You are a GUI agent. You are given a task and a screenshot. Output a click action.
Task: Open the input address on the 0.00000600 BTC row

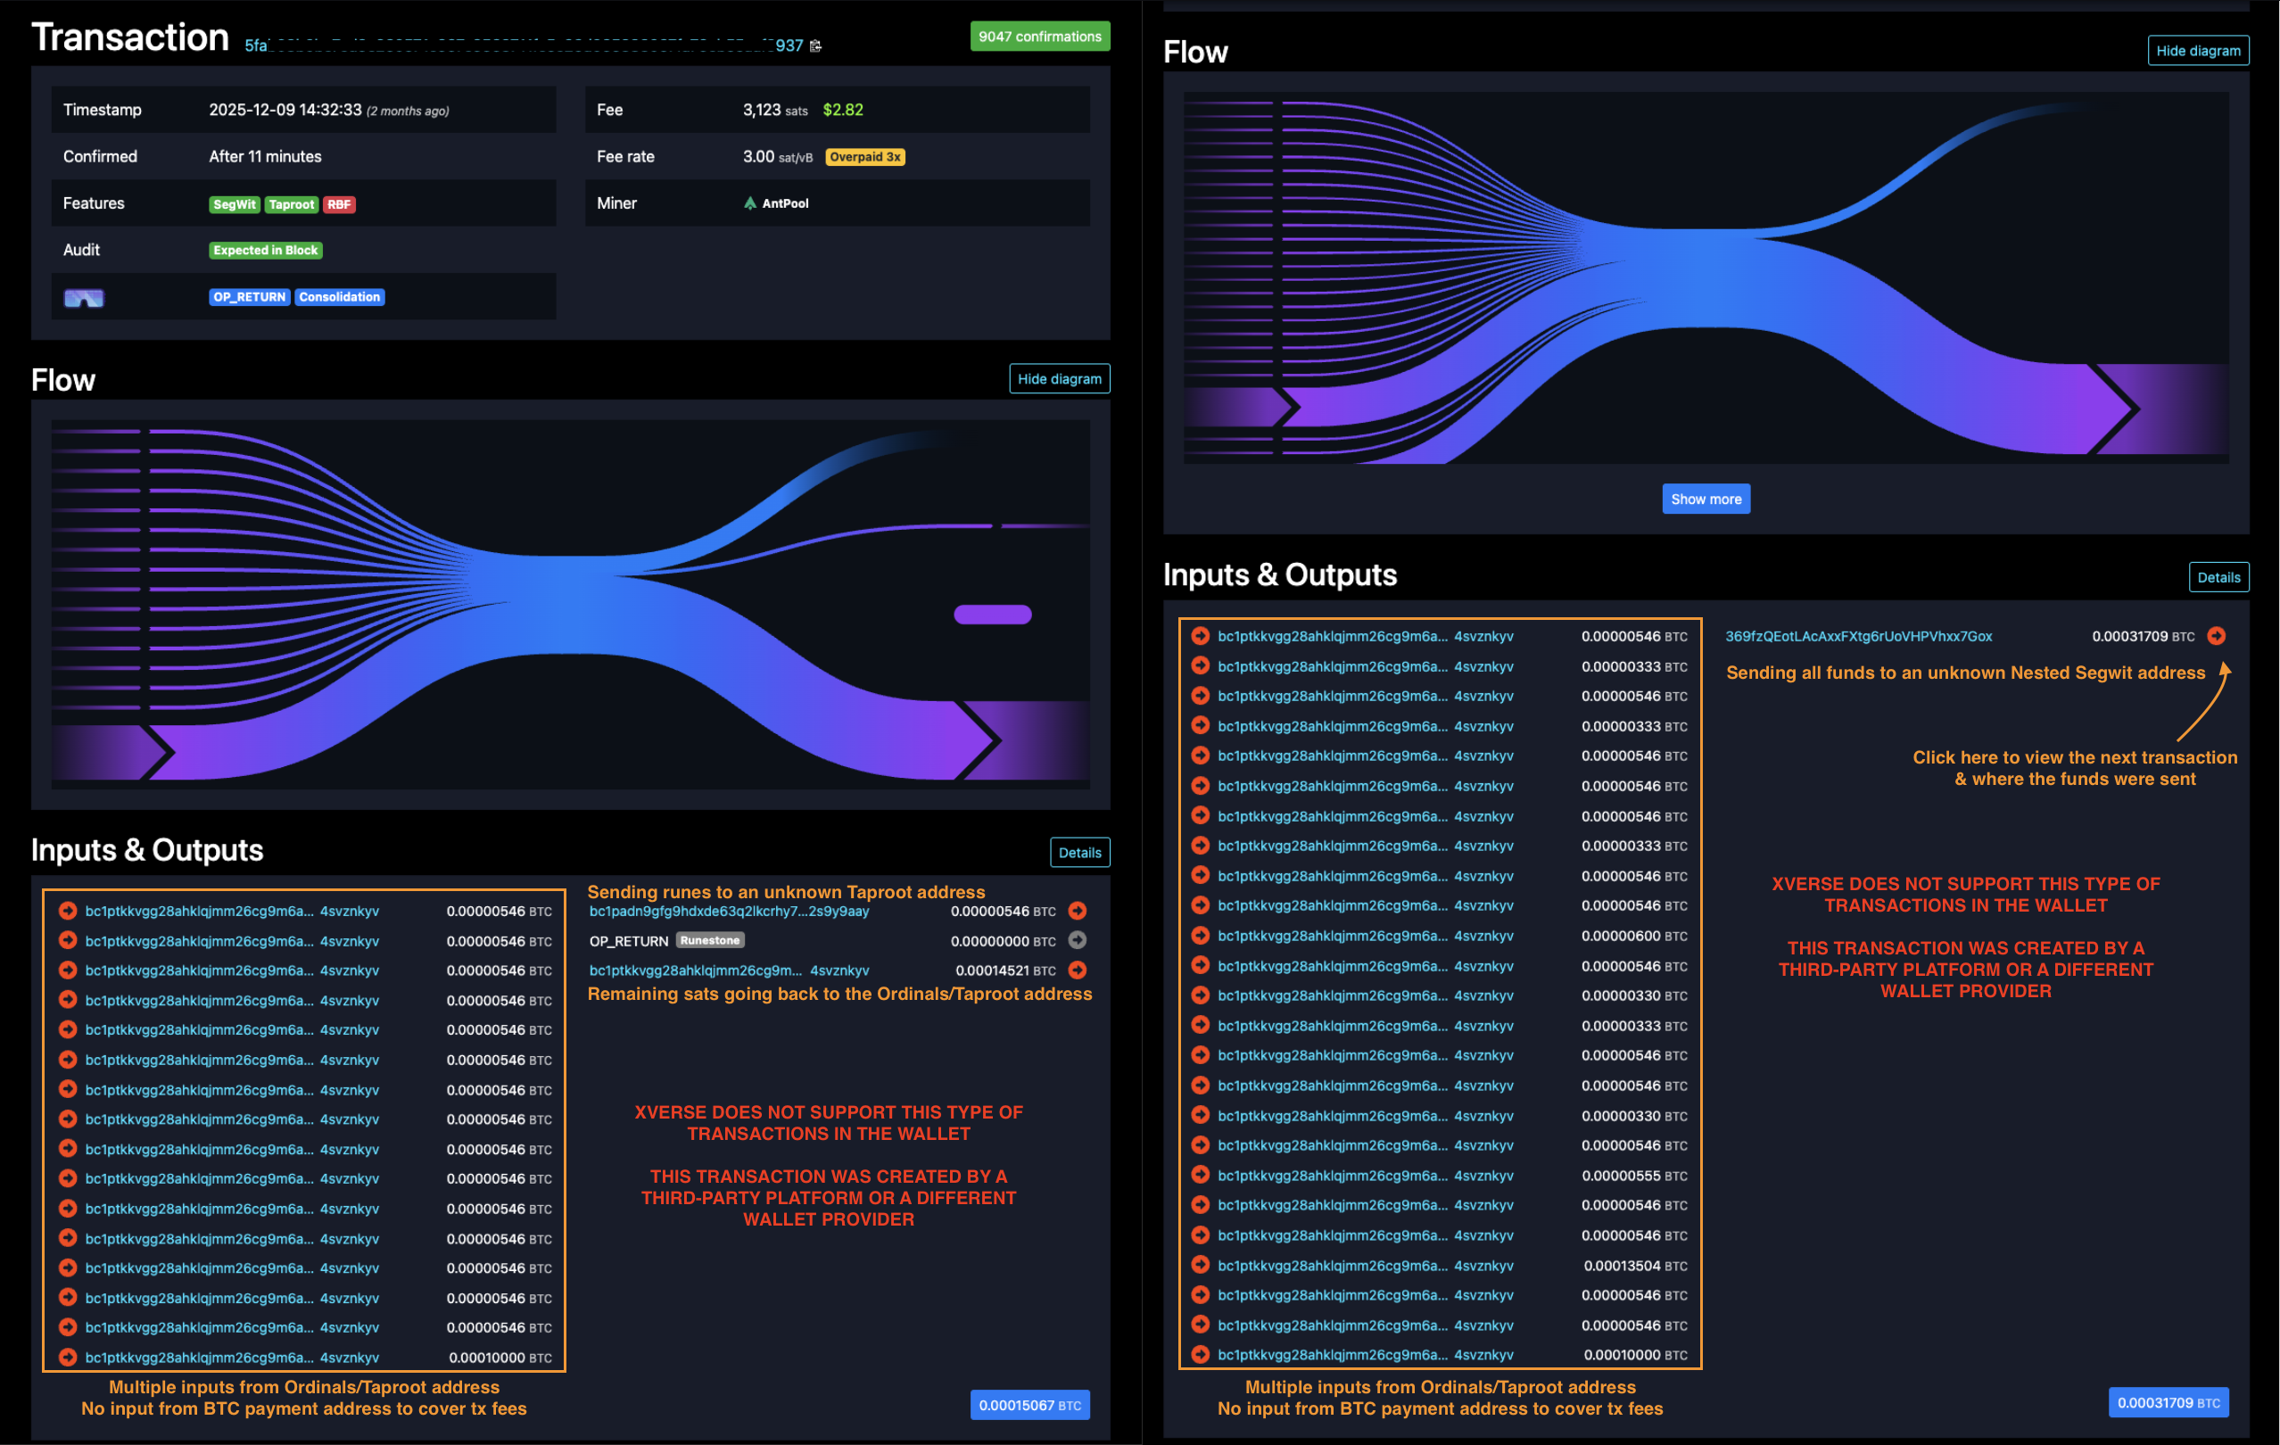click(1366, 936)
